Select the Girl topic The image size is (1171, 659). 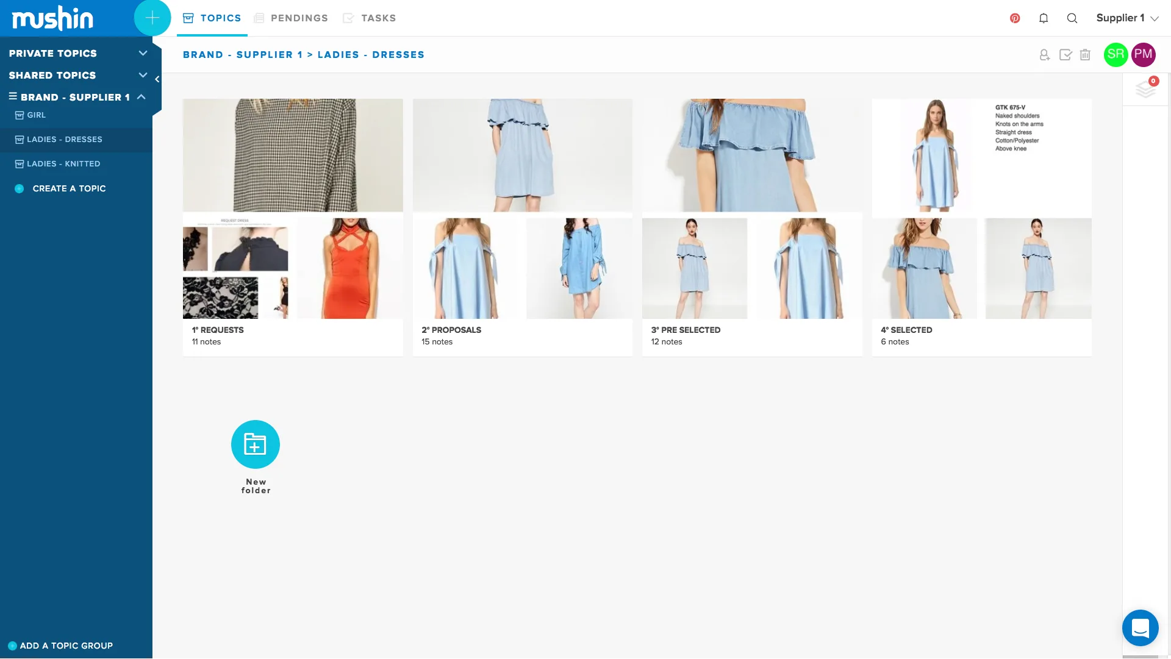(76, 115)
